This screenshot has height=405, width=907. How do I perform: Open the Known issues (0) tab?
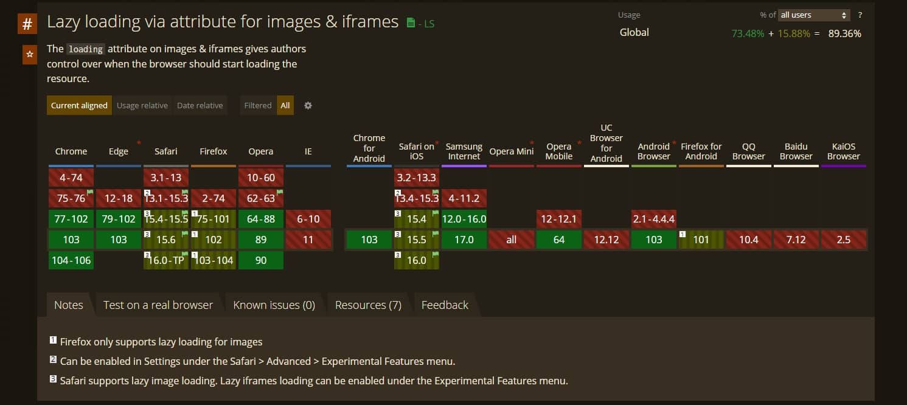click(x=274, y=305)
